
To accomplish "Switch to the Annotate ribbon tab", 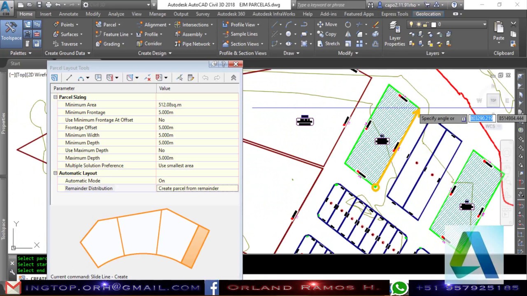I will coord(68,14).
